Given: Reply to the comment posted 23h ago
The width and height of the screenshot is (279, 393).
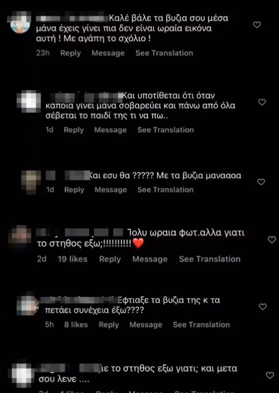Looking at the screenshot, I should coord(71,53).
